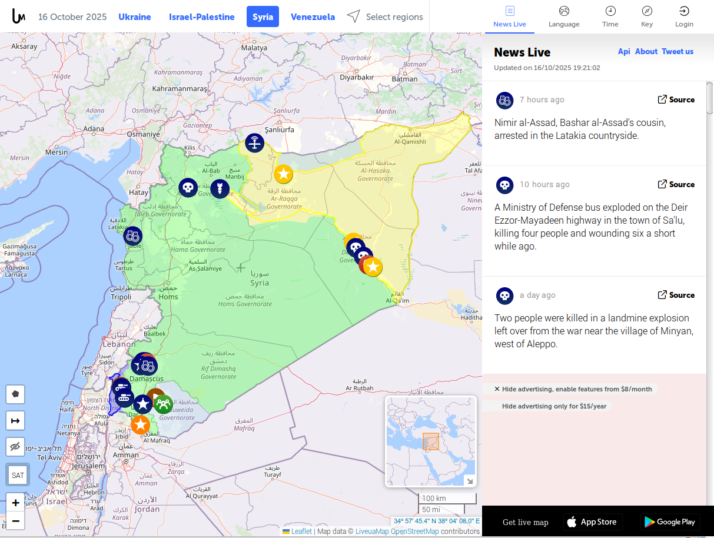Switch to the Ukraine region tab
The height and width of the screenshot is (538, 714).
[135, 17]
